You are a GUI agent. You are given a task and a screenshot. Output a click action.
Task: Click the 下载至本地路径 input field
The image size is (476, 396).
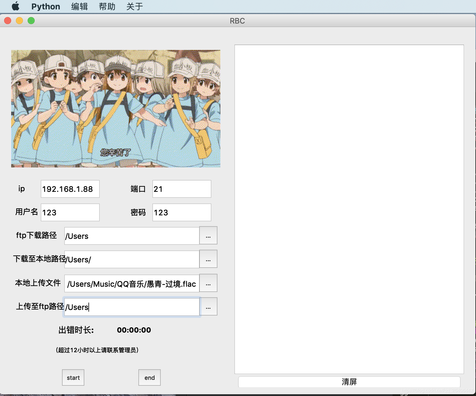pos(132,259)
